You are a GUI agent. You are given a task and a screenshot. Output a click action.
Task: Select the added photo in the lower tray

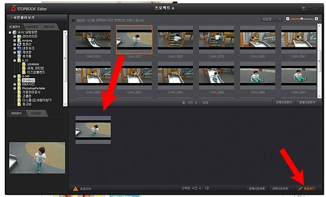click(93, 130)
